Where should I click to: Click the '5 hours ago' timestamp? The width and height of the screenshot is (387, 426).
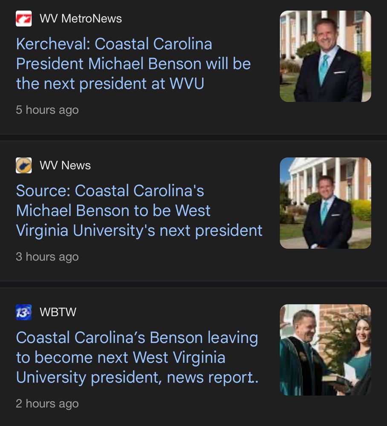[47, 110]
